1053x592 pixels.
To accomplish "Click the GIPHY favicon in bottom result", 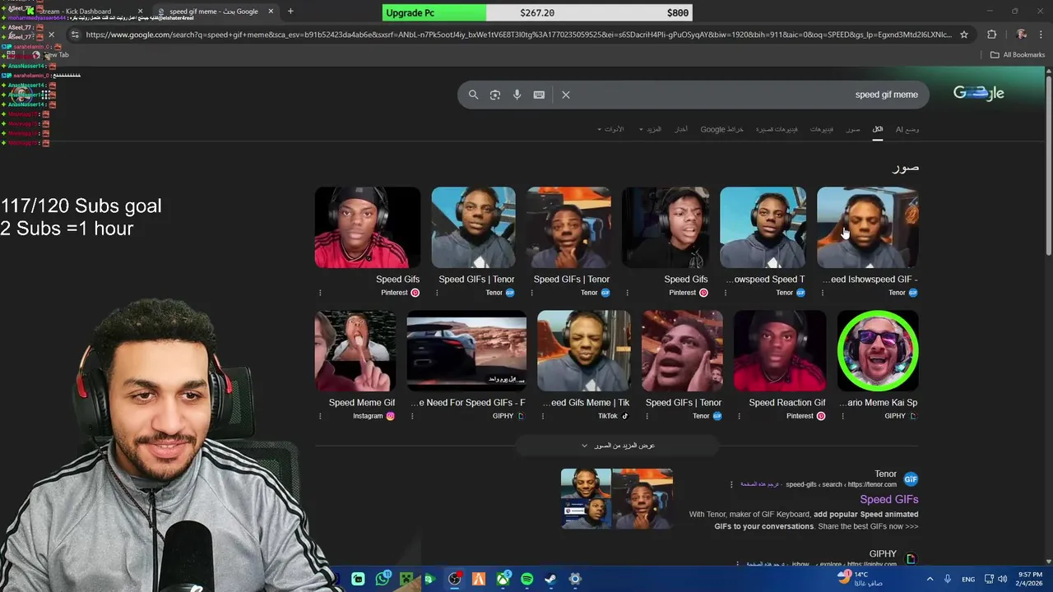I will point(911,559).
